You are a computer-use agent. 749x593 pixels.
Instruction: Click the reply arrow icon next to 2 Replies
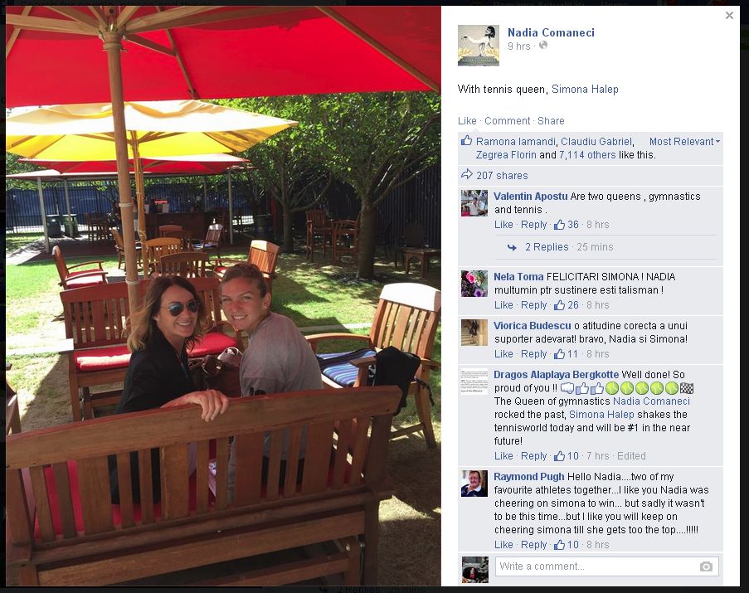tap(512, 247)
